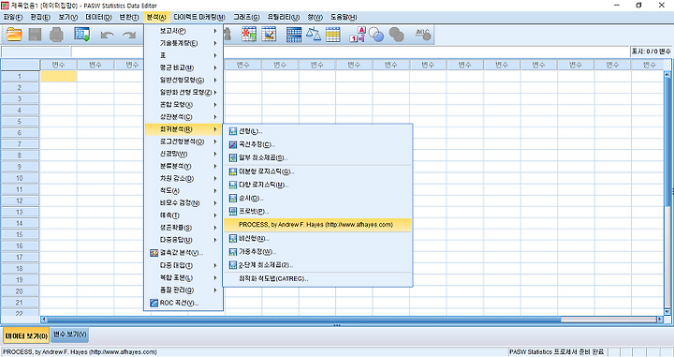Viewport: 674px width, 357px height.
Task: Click the 이분형 로지스틱(G) icon
Action: pyautogui.click(x=233, y=171)
